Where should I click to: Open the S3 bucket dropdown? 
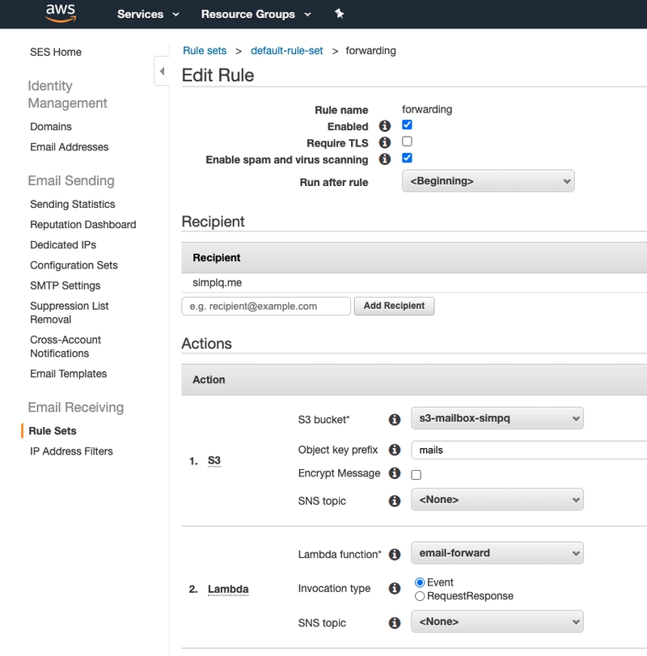(497, 418)
